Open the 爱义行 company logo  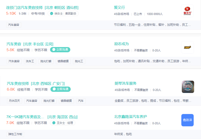[x=187, y=11]
